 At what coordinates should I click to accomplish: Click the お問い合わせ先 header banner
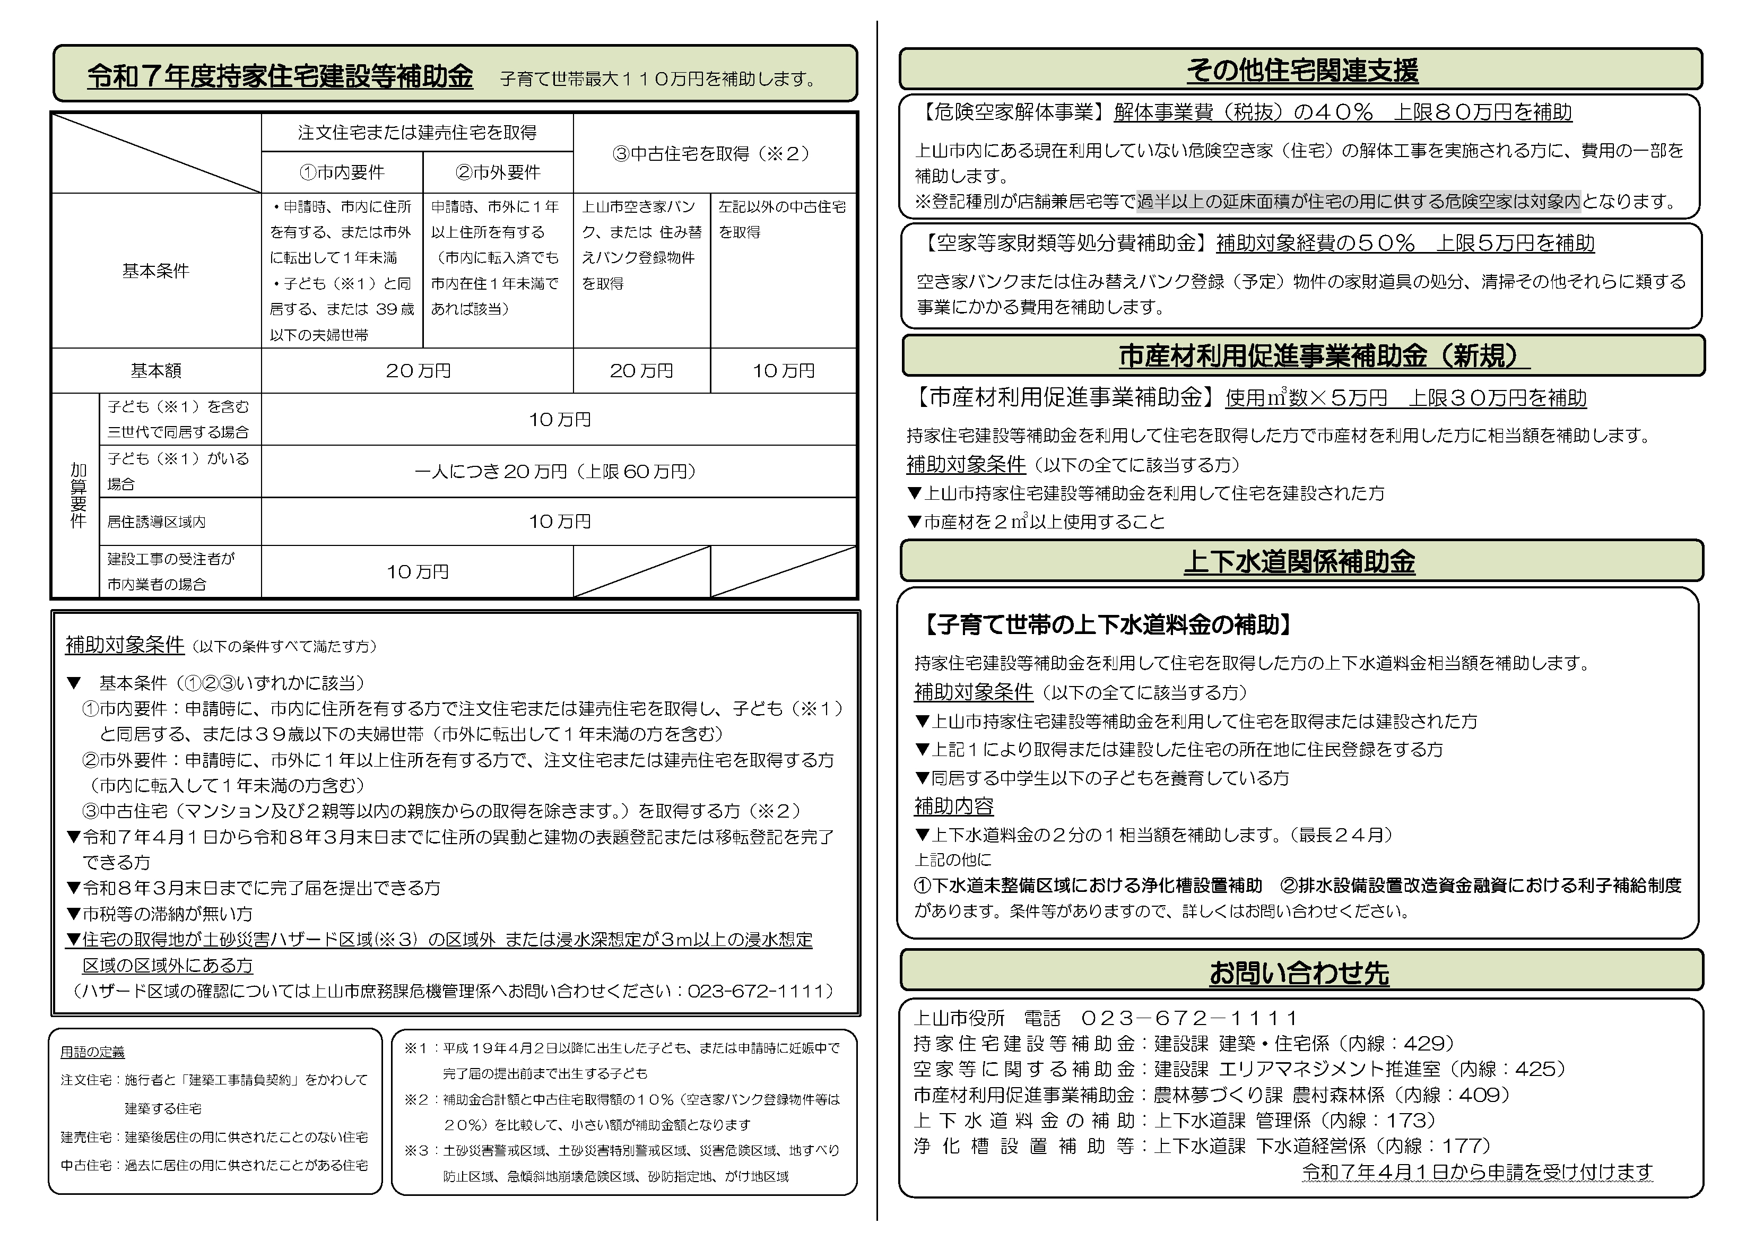point(1301,972)
